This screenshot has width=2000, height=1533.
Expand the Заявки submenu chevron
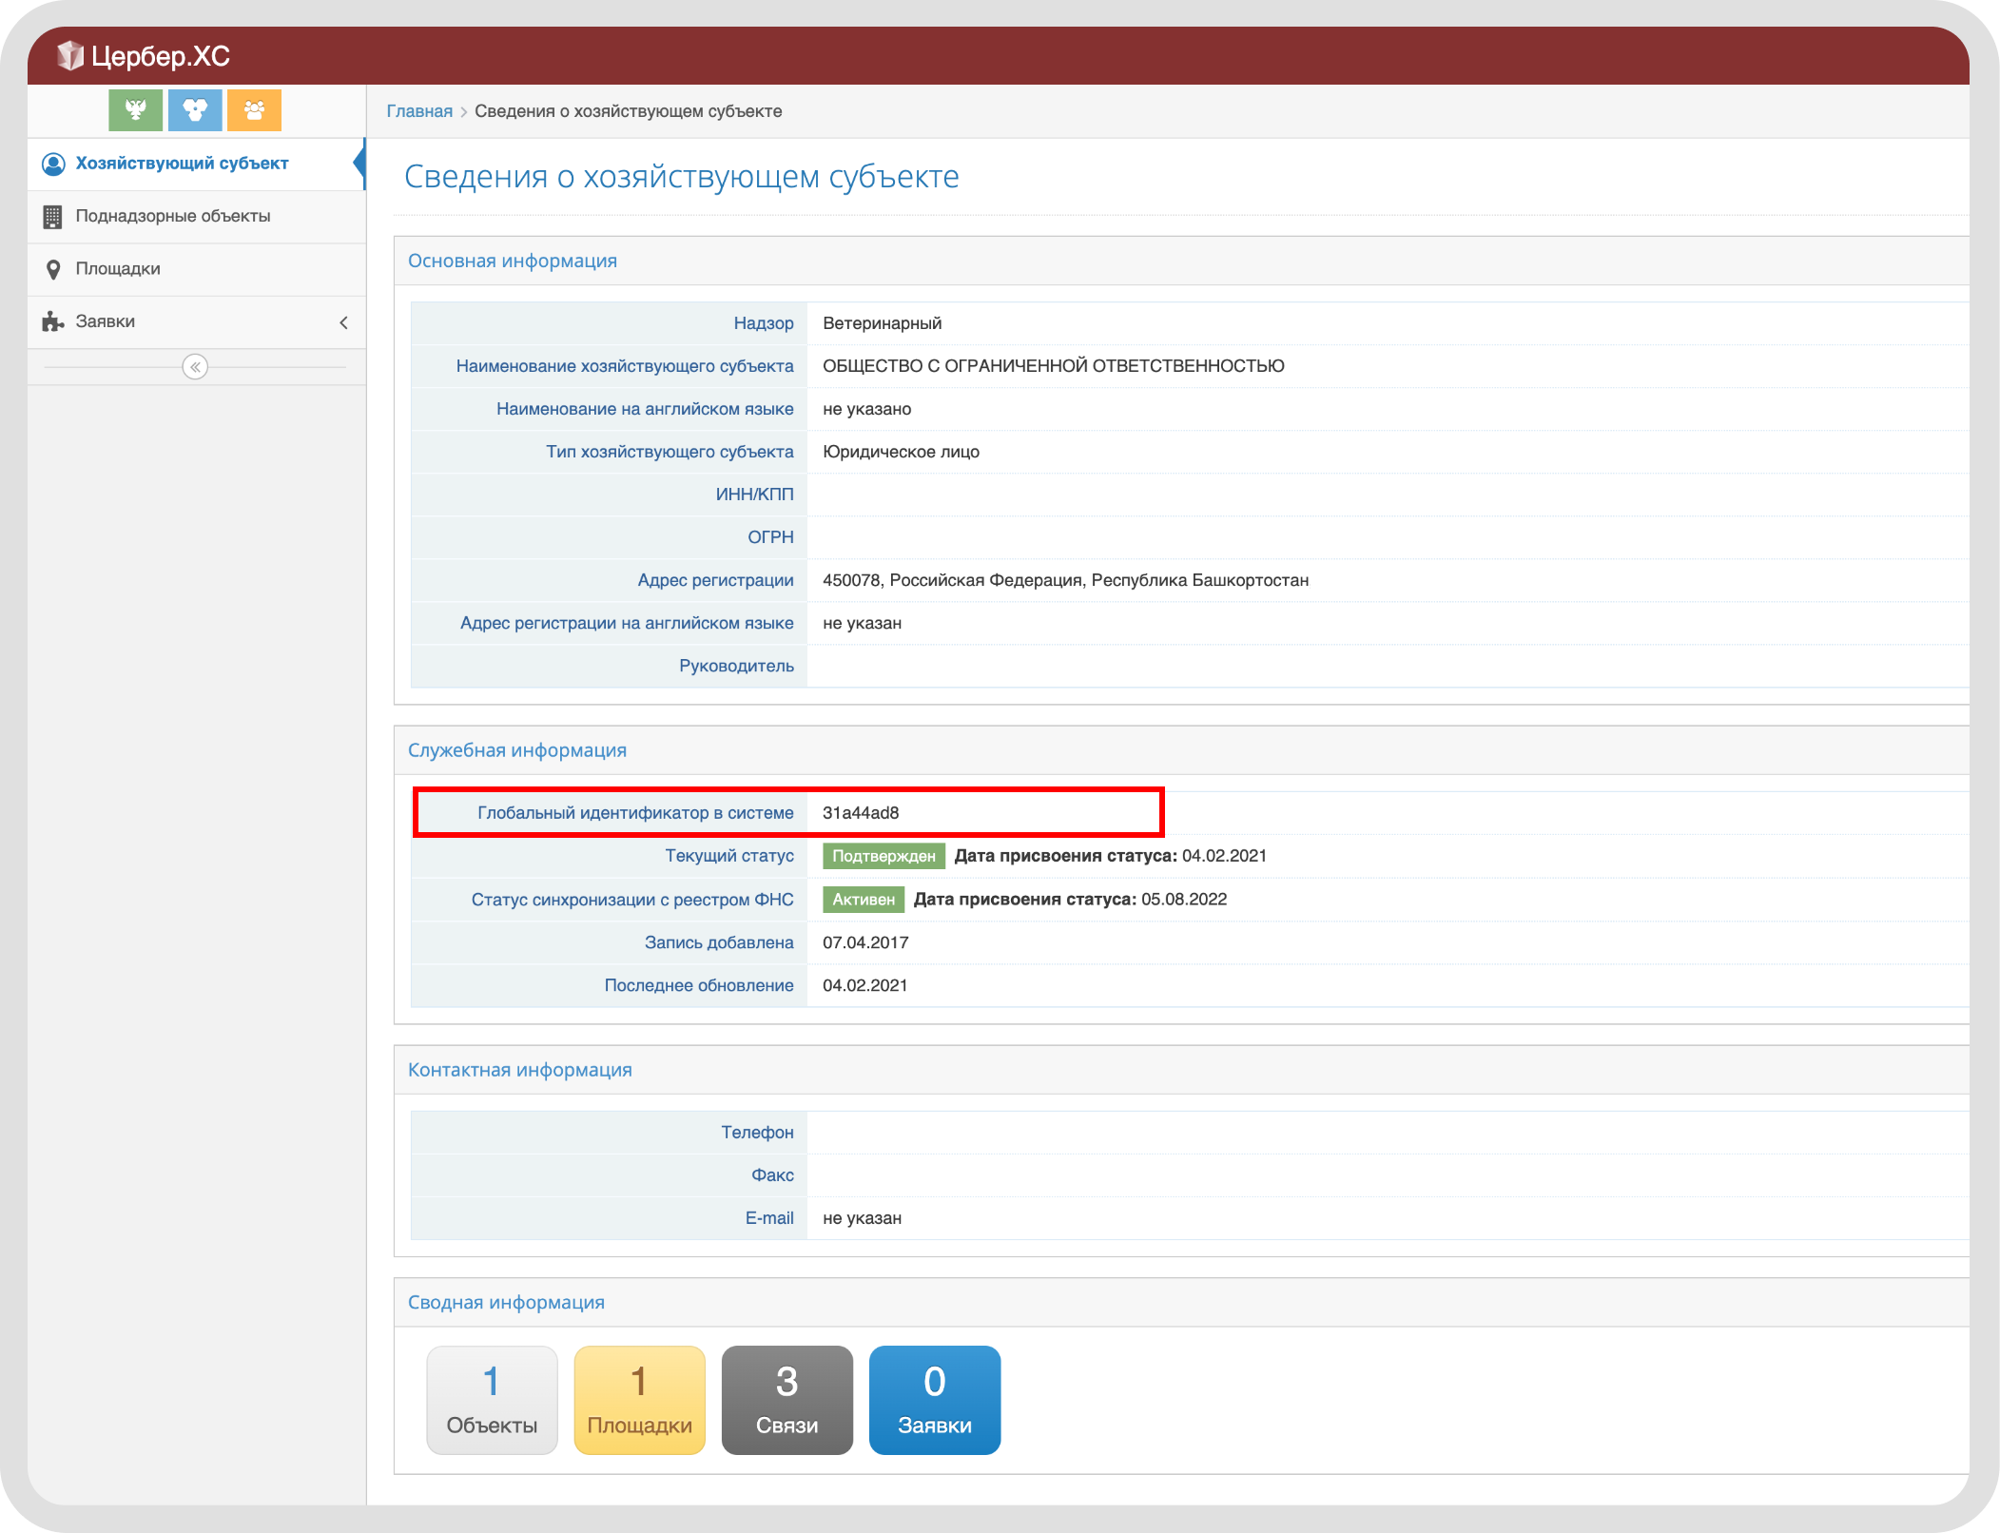(343, 322)
